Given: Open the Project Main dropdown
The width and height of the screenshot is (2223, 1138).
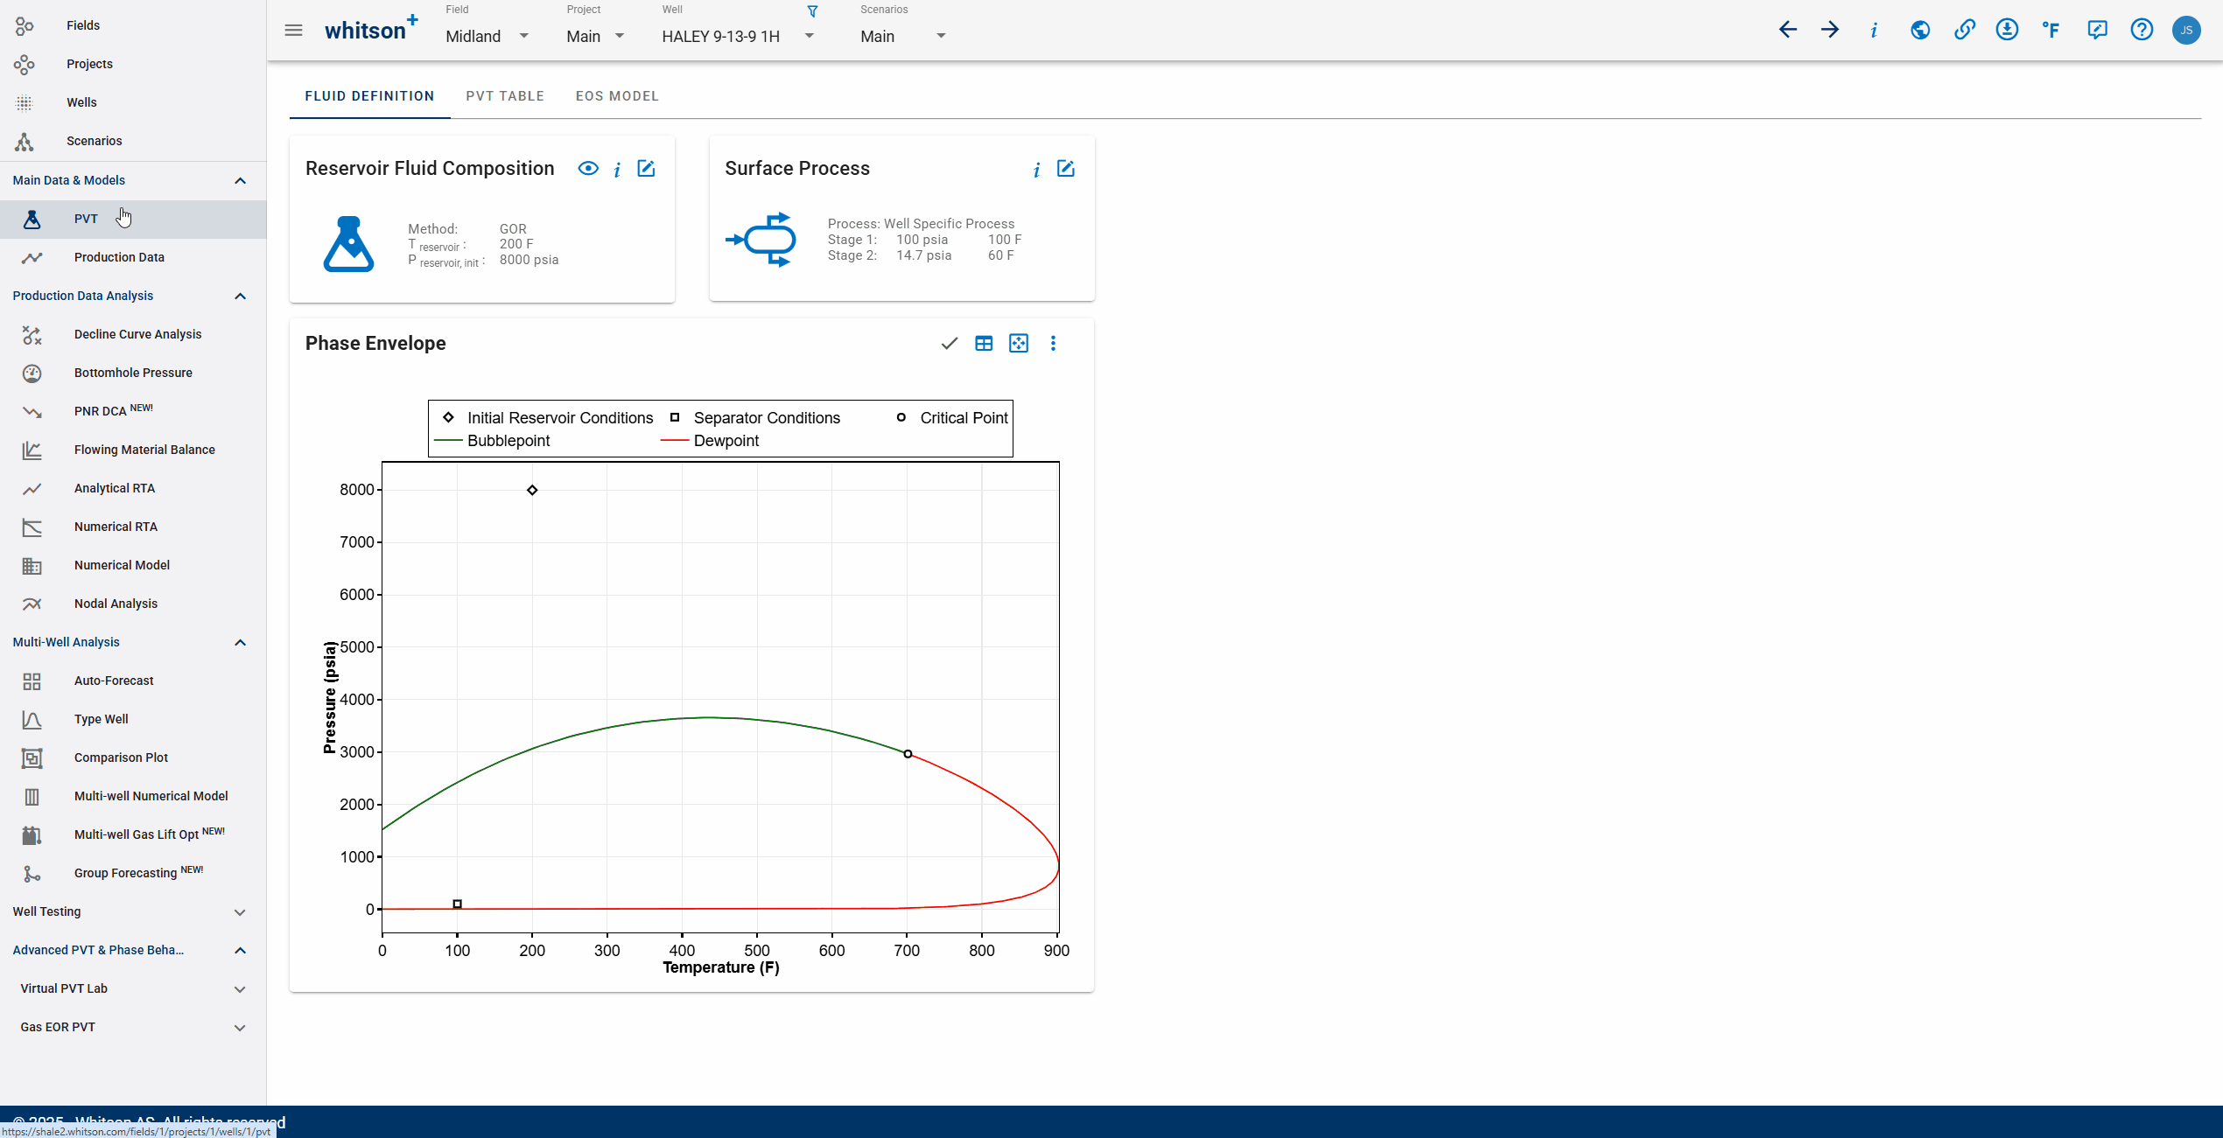Looking at the screenshot, I should coord(595,36).
